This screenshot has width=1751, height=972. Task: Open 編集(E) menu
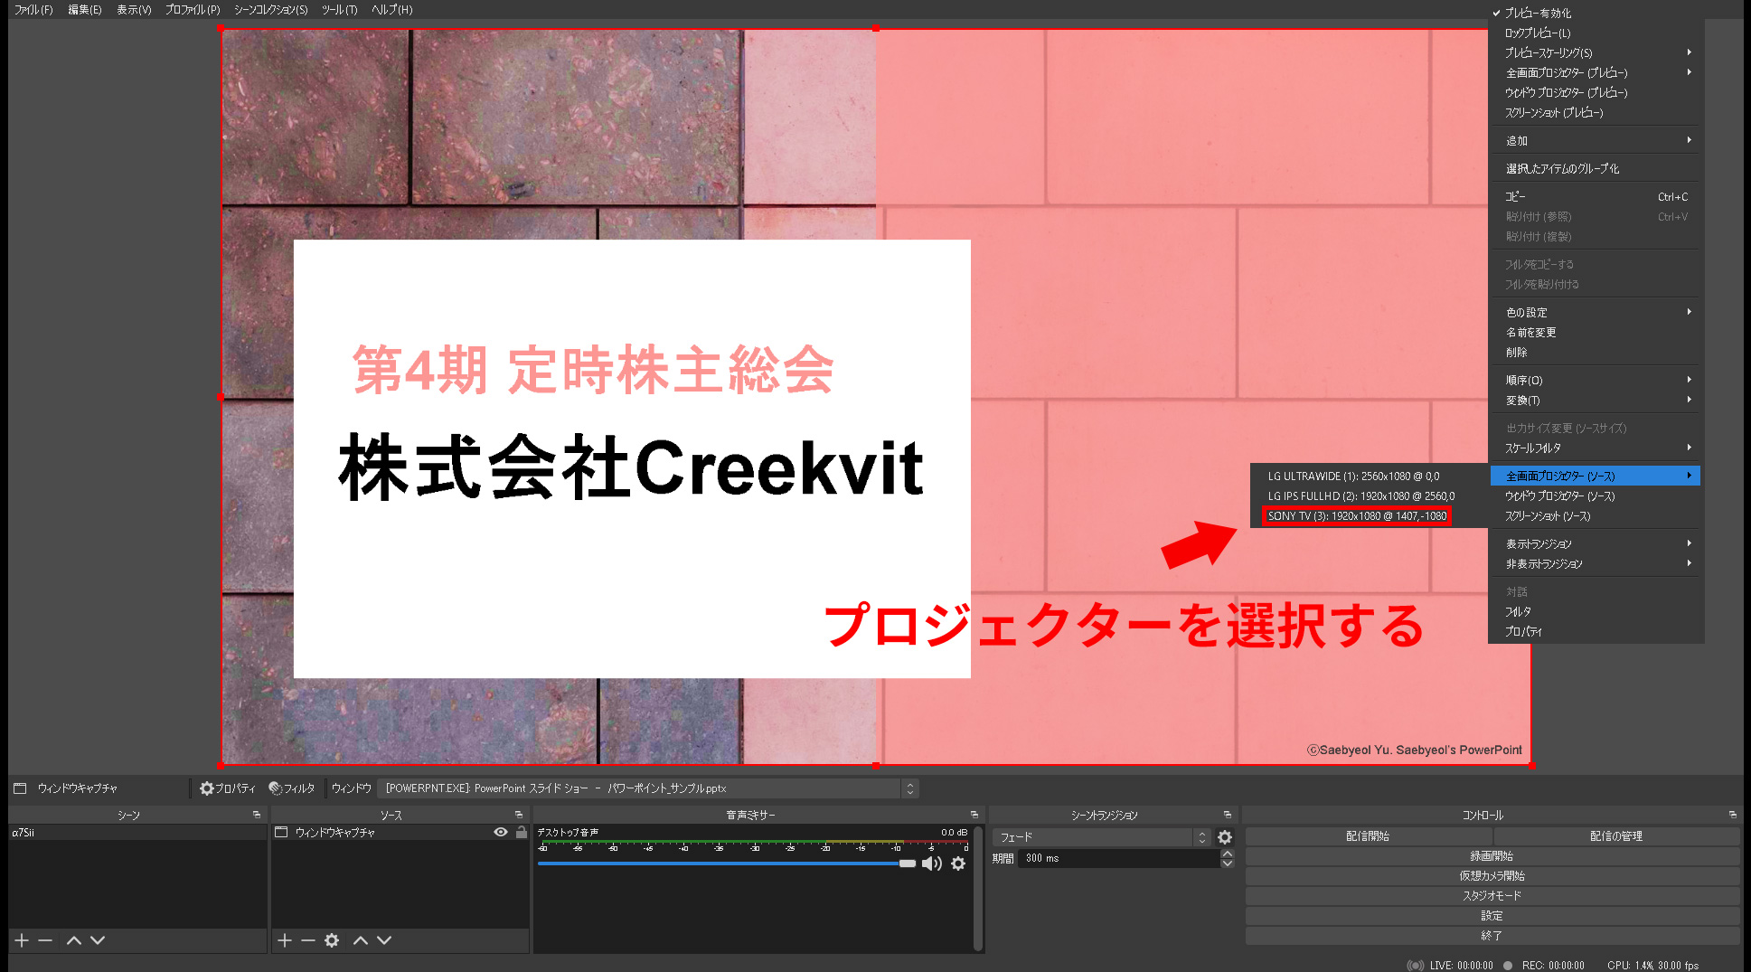coord(85,9)
